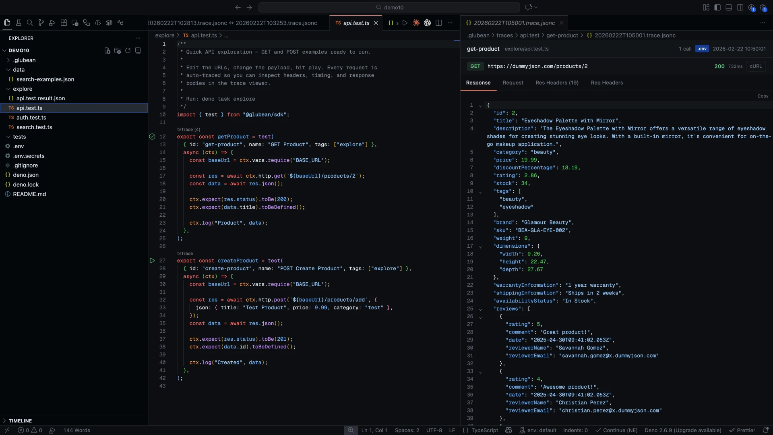The height and width of the screenshot is (435, 773).
Task: Toggle the split editor layout
Action: [x=438, y=23]
